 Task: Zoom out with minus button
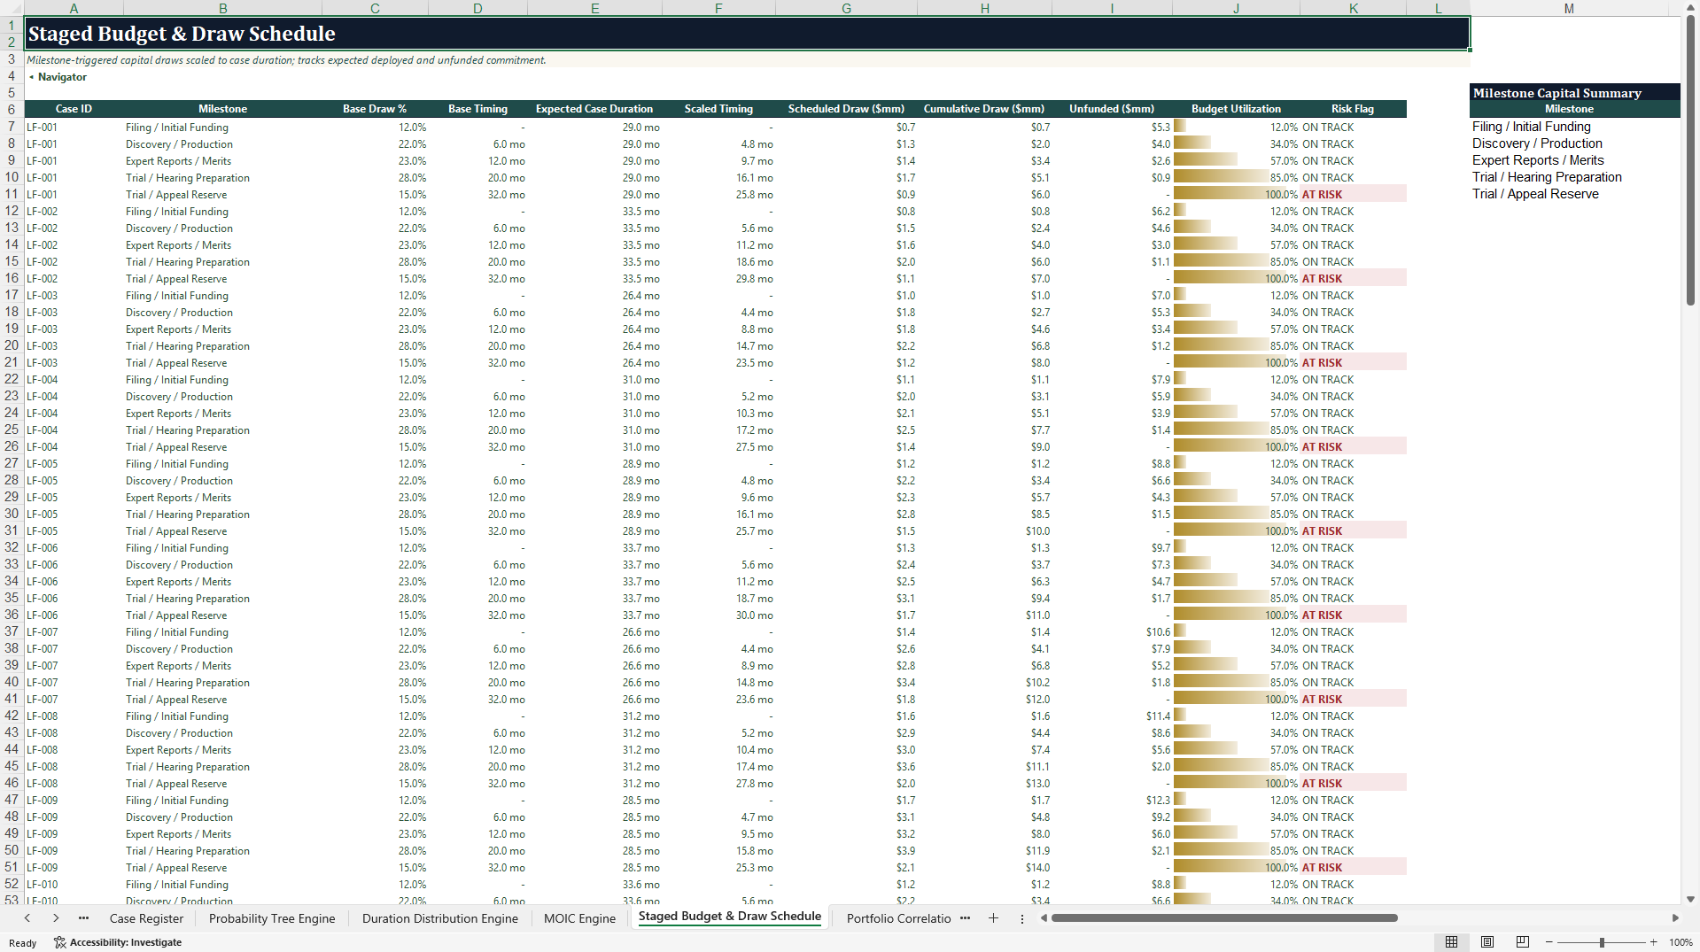tap(1549, 942)
